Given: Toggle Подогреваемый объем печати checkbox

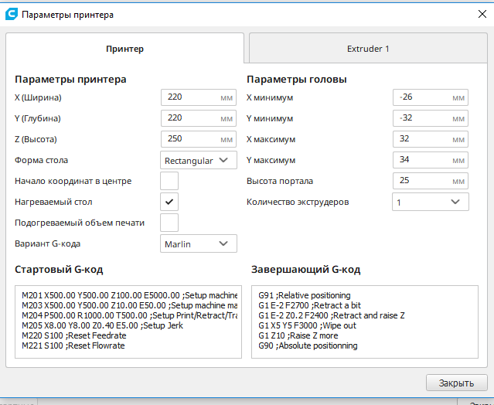Looking at the screenshot, I should point(169,223).
